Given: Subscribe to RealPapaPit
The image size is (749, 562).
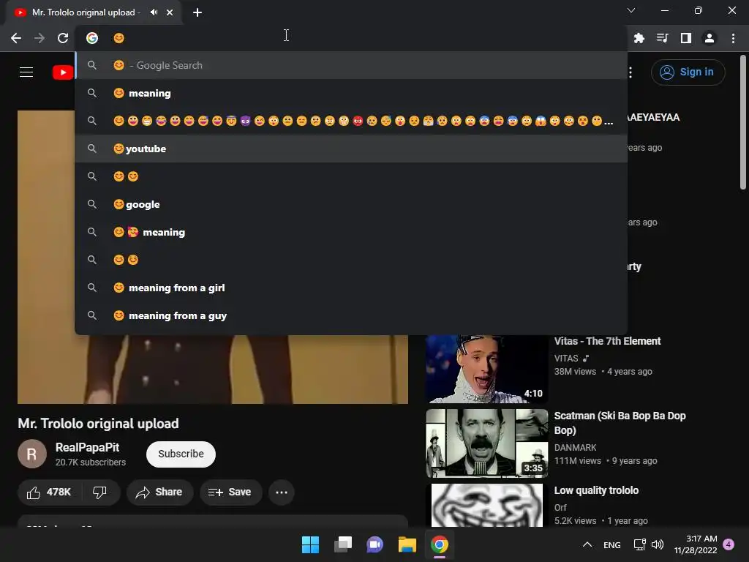Looking at the screenshot, I should coord(181,454).
